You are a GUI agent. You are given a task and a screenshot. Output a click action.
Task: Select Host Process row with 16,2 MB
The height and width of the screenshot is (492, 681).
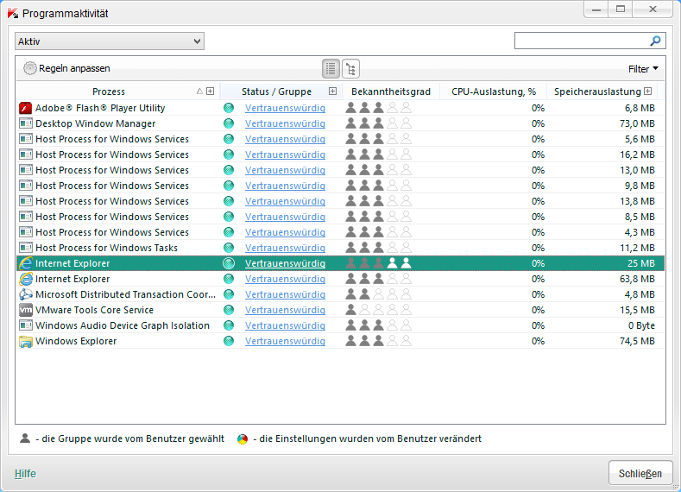click(x=340, y=155)
